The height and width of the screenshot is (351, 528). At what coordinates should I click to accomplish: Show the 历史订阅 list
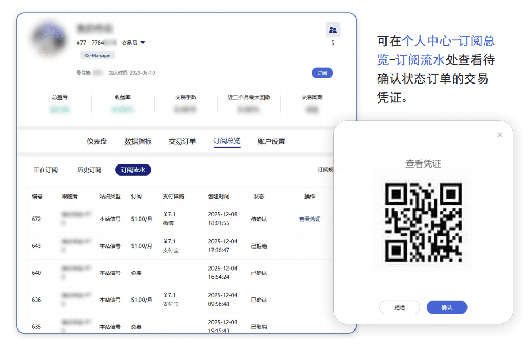coord(89,170)
